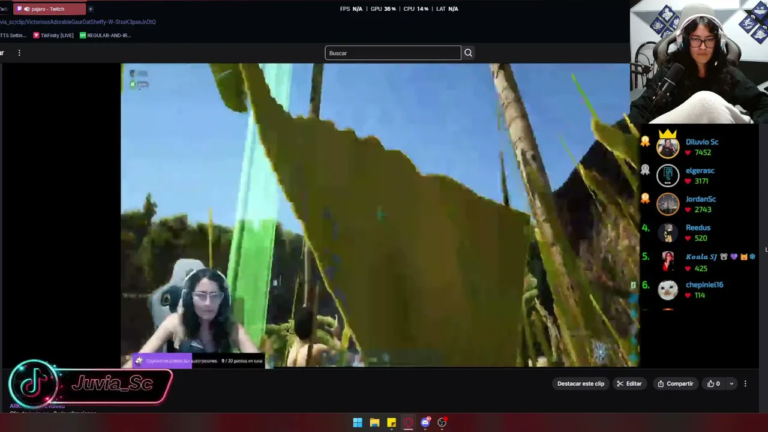This screenshot has height=432, width=768.
Task: Click the gold first-place medal icon
Action: point(645,142)
